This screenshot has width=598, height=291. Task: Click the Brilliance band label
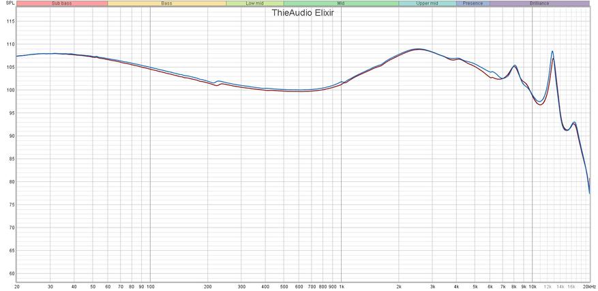coord(539,3)
